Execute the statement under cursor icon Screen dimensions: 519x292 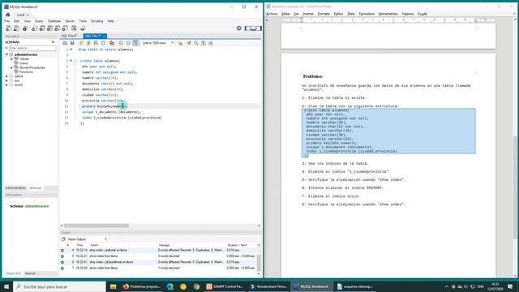click(88, 43)
